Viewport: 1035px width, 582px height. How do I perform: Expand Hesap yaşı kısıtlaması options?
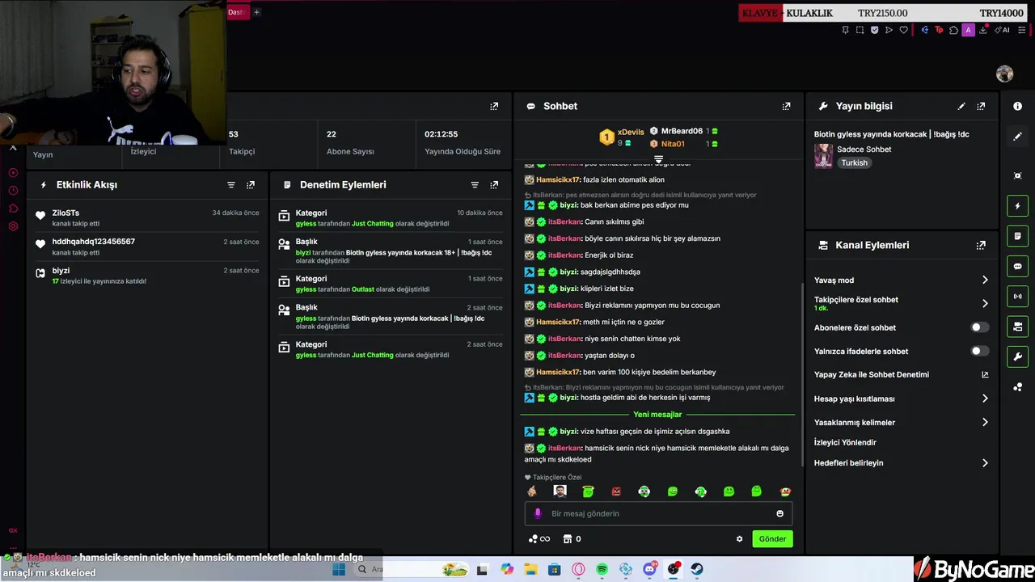point(985,399)
